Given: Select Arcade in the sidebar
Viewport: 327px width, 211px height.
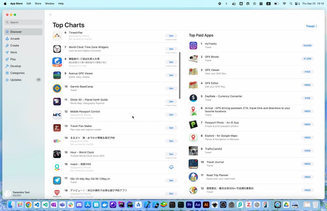Looking at the screenshot, I should click(23, 39).
